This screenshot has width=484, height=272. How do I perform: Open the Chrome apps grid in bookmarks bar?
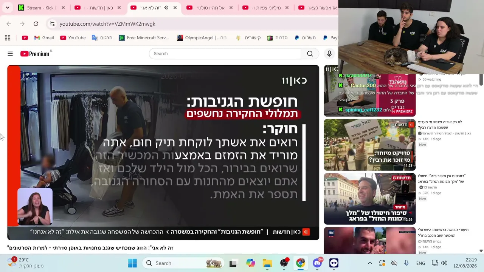8,38
